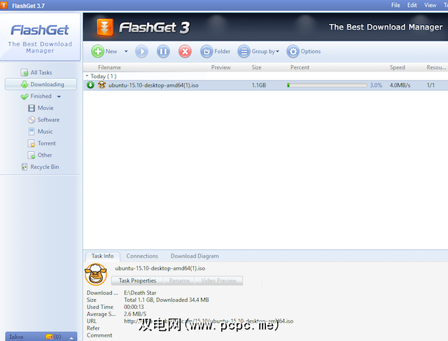Click the Start download play icon

(141, 51)
